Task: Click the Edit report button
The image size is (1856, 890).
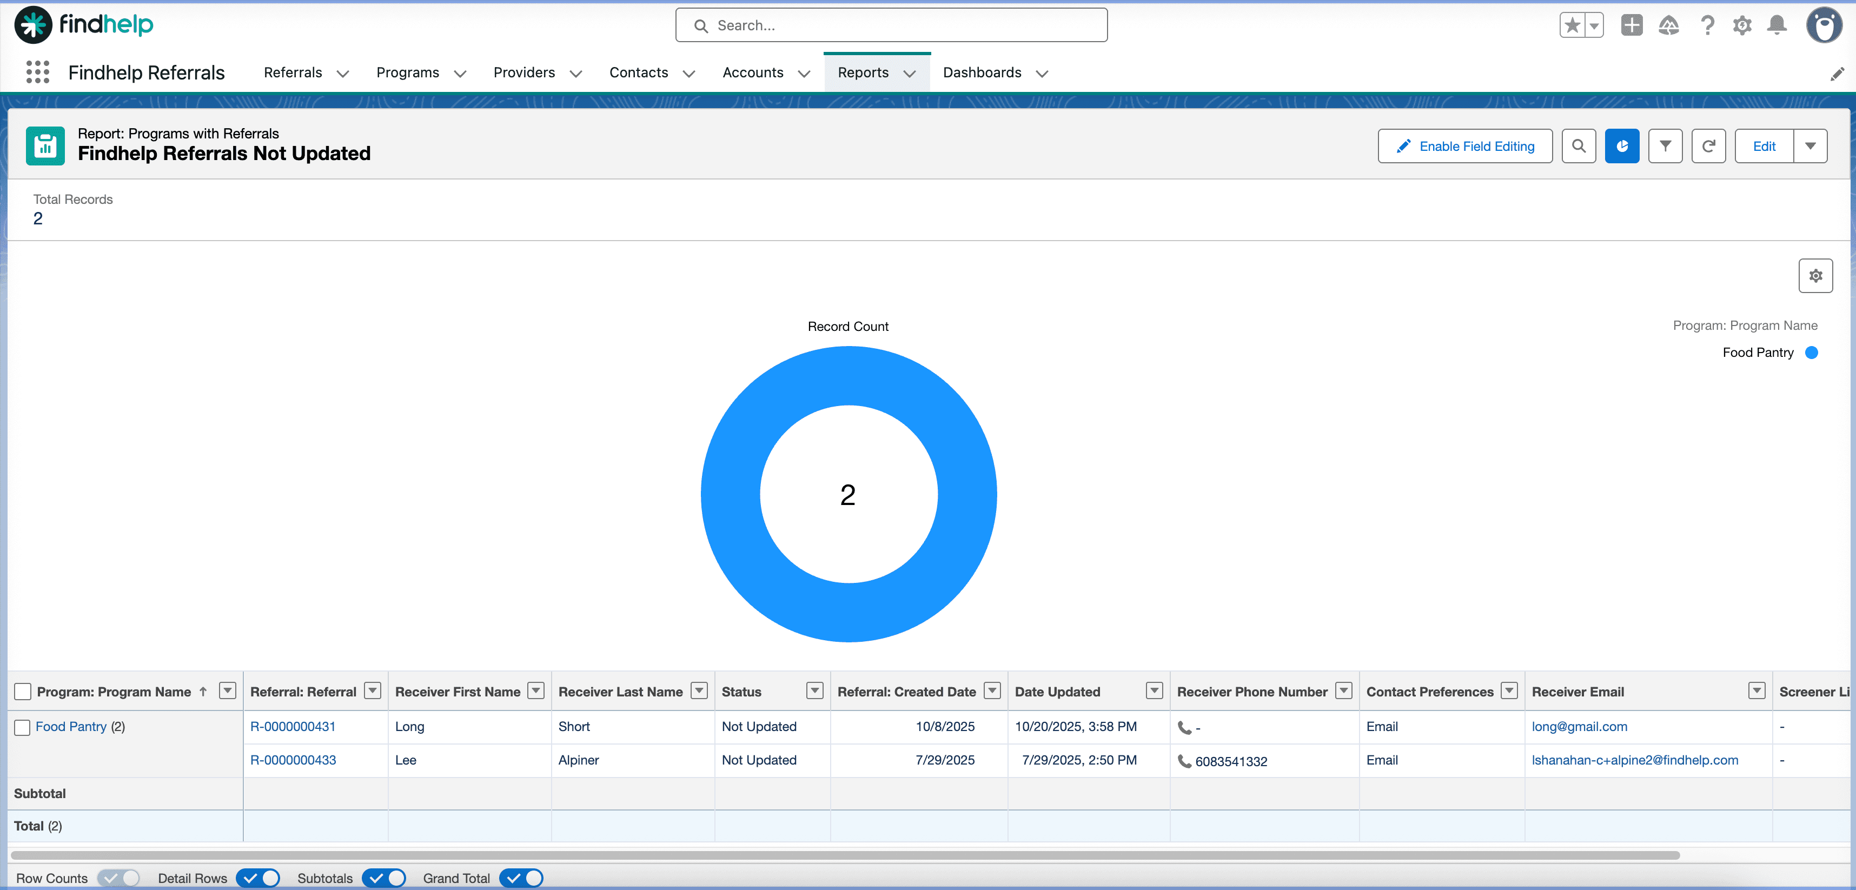Action: (x=1764, y=147)
